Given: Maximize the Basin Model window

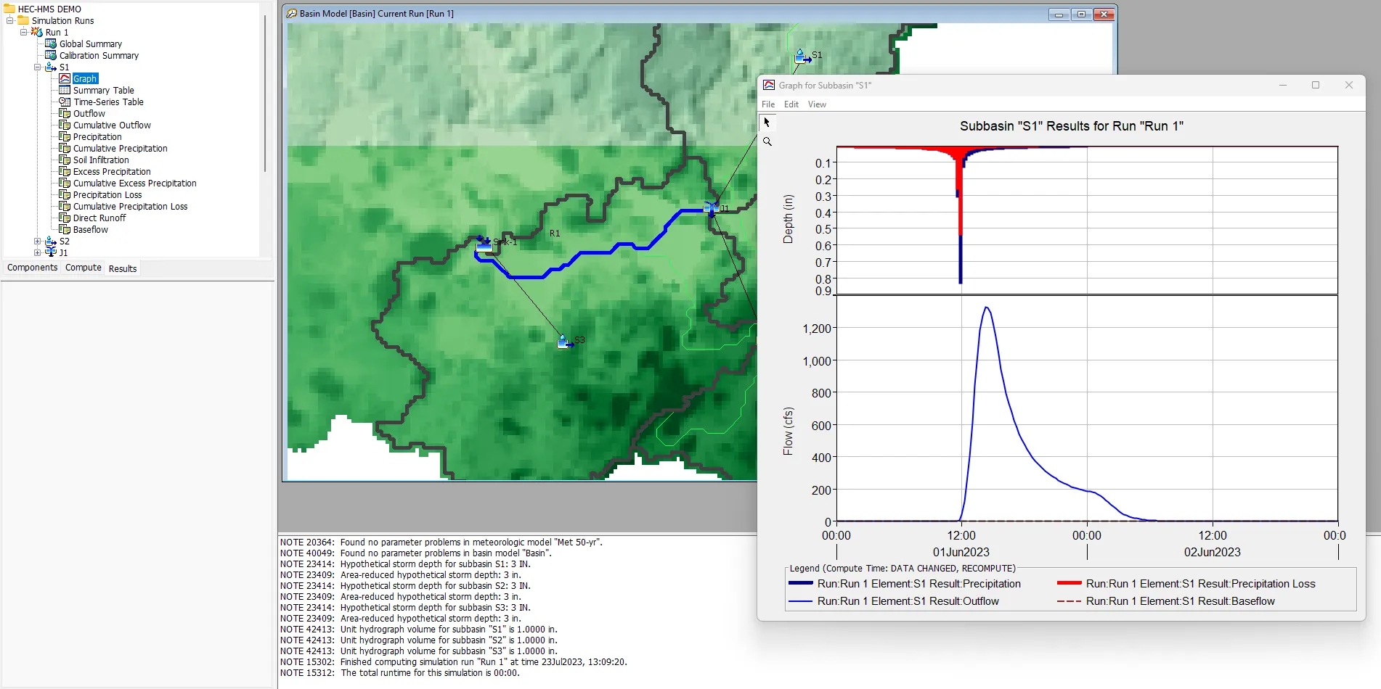Looking at the screenshot, I should 1081,14.
